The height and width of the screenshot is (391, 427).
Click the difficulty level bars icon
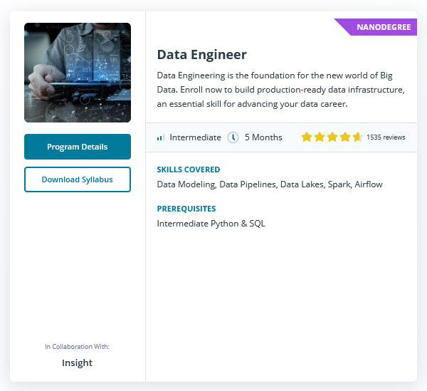tap(161, 137)
